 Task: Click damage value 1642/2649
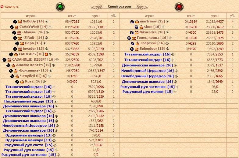pos(215,82)
